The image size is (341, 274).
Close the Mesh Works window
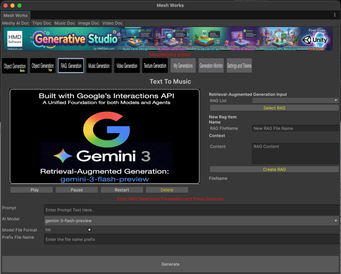pyautogui.click(x=6, y=5)
